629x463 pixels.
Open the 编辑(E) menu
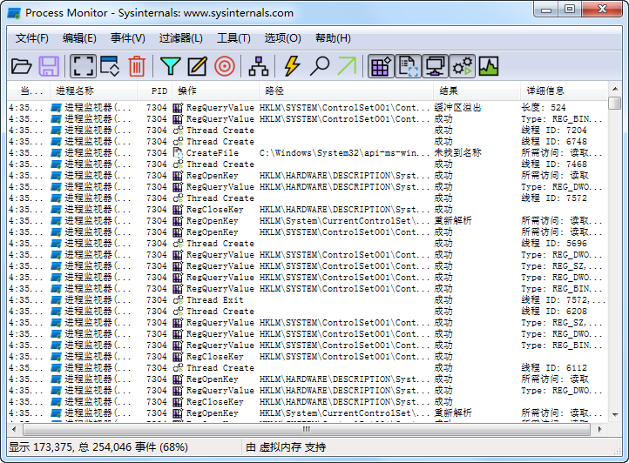(79, 38)
